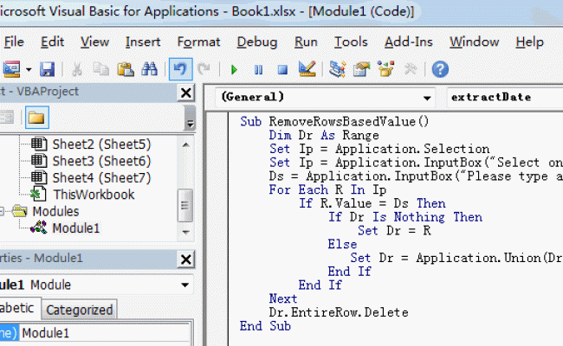Image resolution: width=563 pixels, height=346 pixels.
Task: Close the Properties - Module1 pane
Action: click(186, 259)
